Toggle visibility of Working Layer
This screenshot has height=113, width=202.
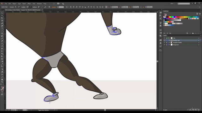(164, 40)
